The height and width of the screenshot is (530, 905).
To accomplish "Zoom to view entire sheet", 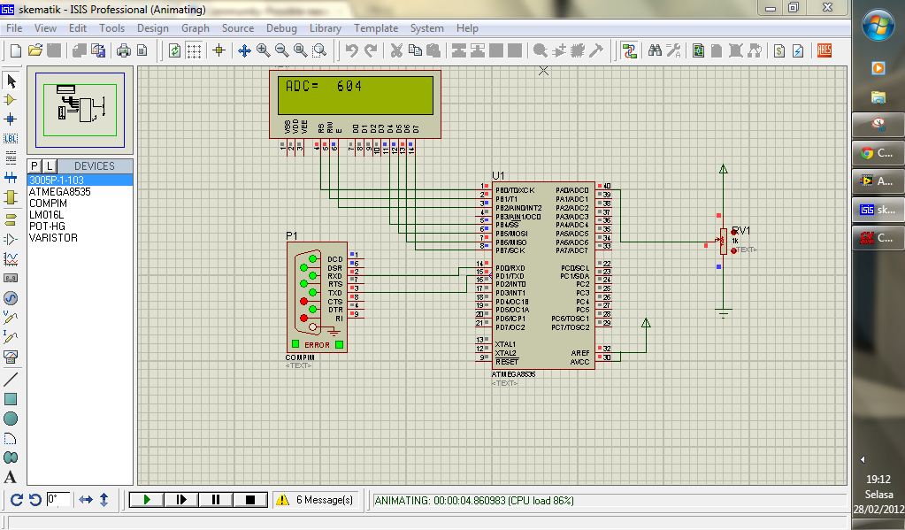I will pos(300,50).
